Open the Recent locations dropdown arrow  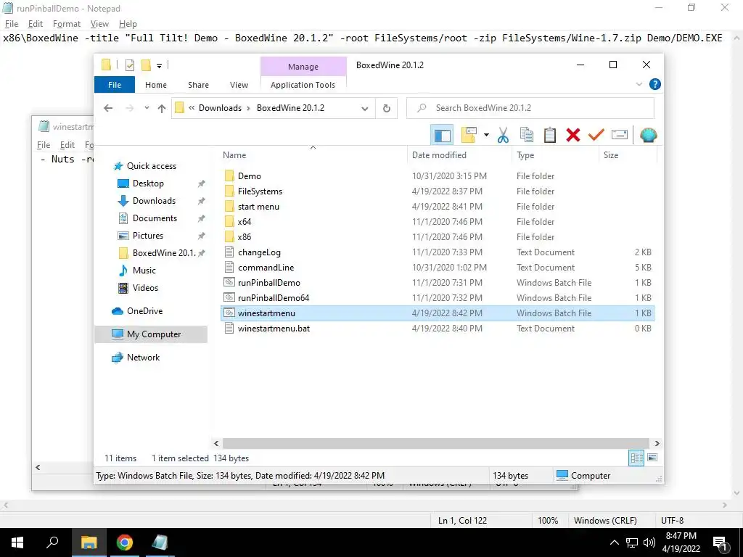pos(147,108)
